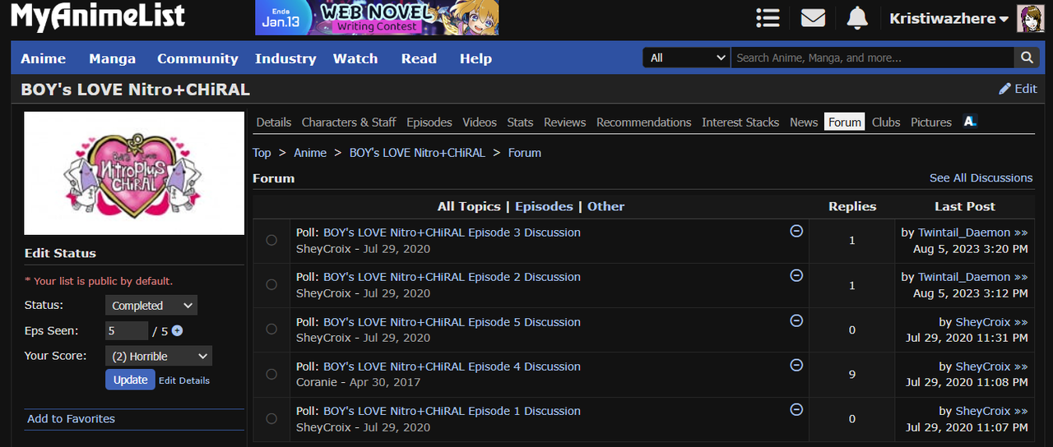The height and width of the screenshot is (447, 1053).
Task: Click the minus icon on Episode 2 row
Action: coord(796,275)
